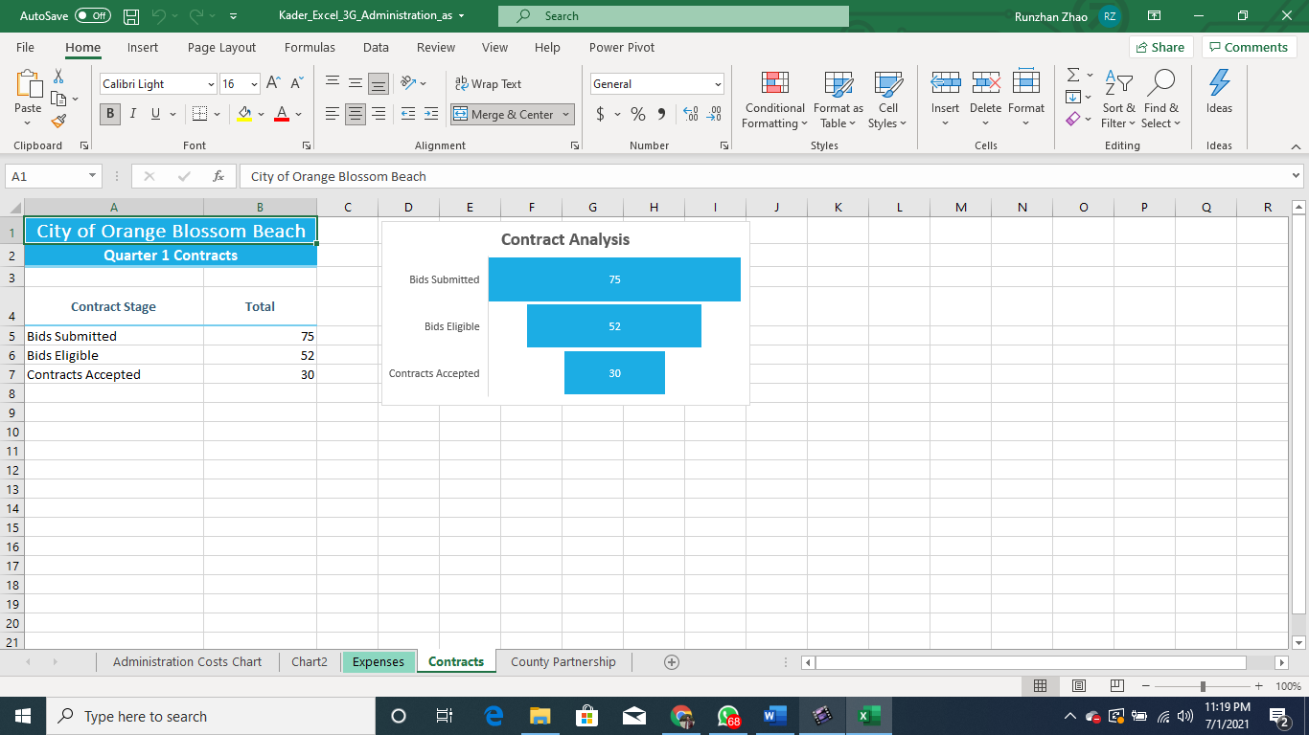Collapse the ribbon

click(1297, 146)
